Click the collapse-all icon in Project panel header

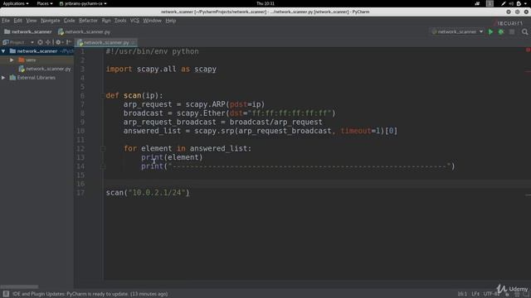pos(48,42)
